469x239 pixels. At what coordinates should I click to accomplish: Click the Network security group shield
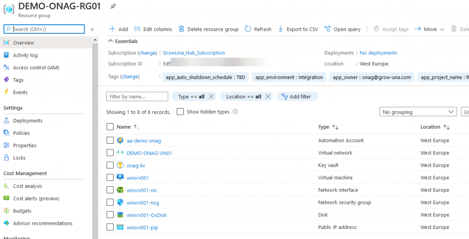[120, 202]
